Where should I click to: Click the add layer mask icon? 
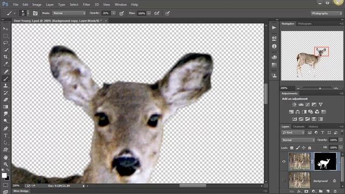pyautogui.click(x=306, y=191)
